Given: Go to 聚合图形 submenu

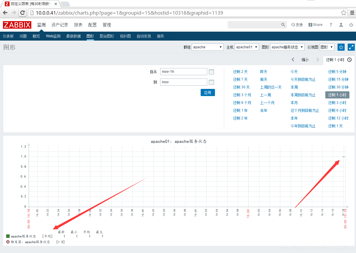Looking at the screenshot, I should [107, 36].
